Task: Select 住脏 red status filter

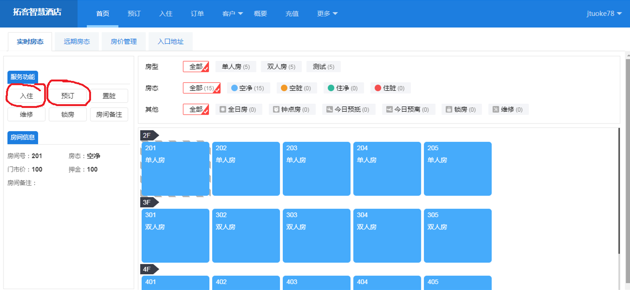Action: point(390,88)
